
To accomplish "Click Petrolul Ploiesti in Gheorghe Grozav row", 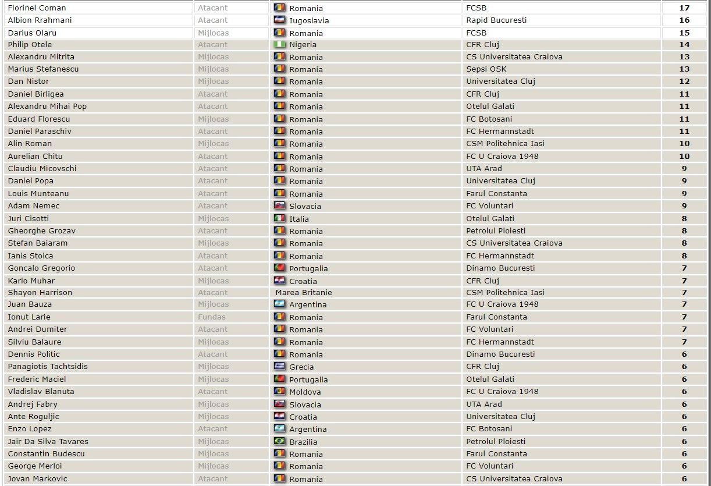I will (496, 230).
